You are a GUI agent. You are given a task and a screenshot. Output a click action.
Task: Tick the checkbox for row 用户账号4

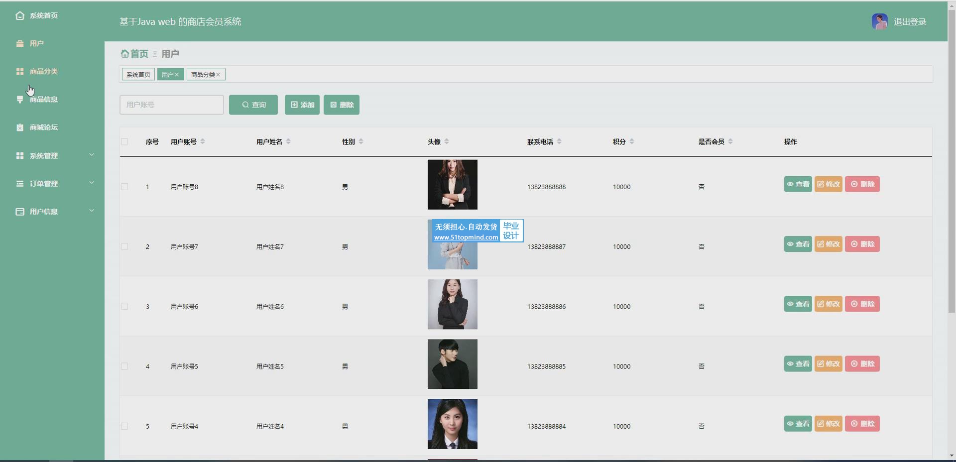pos(124,426)
